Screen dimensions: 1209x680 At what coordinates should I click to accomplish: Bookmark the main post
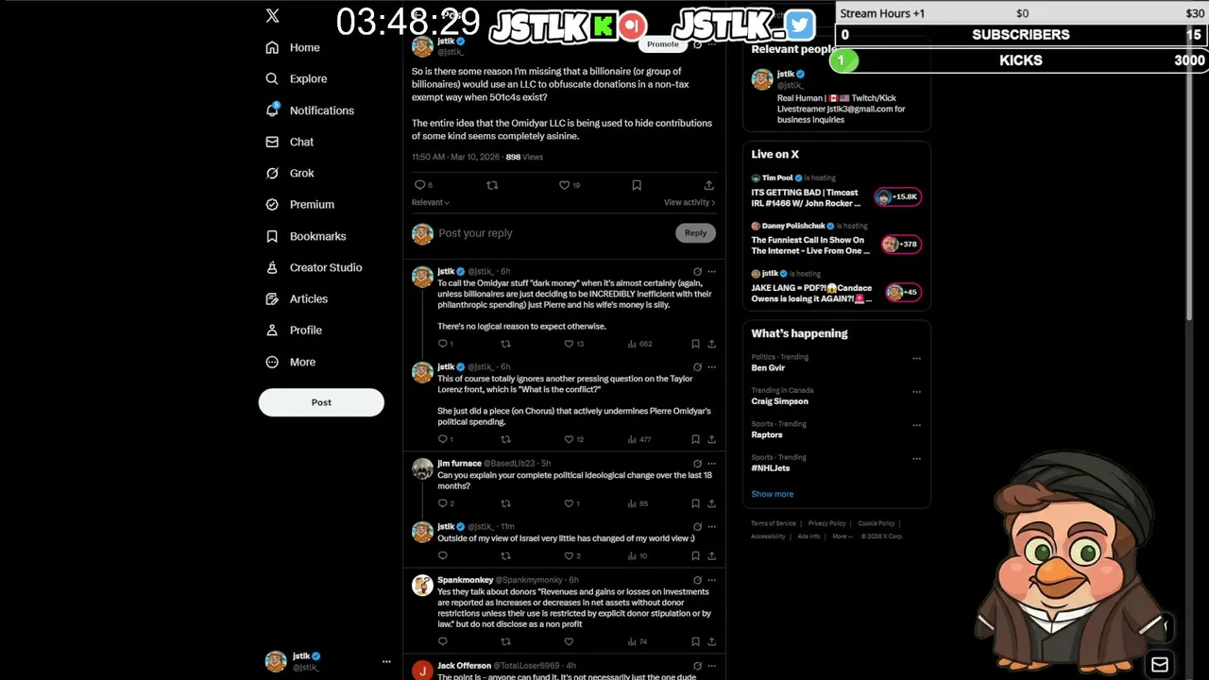point(637,185)
